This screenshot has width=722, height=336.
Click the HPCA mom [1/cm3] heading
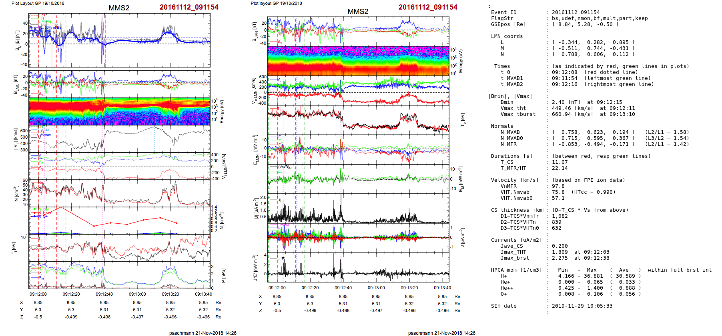click(516, 270)
